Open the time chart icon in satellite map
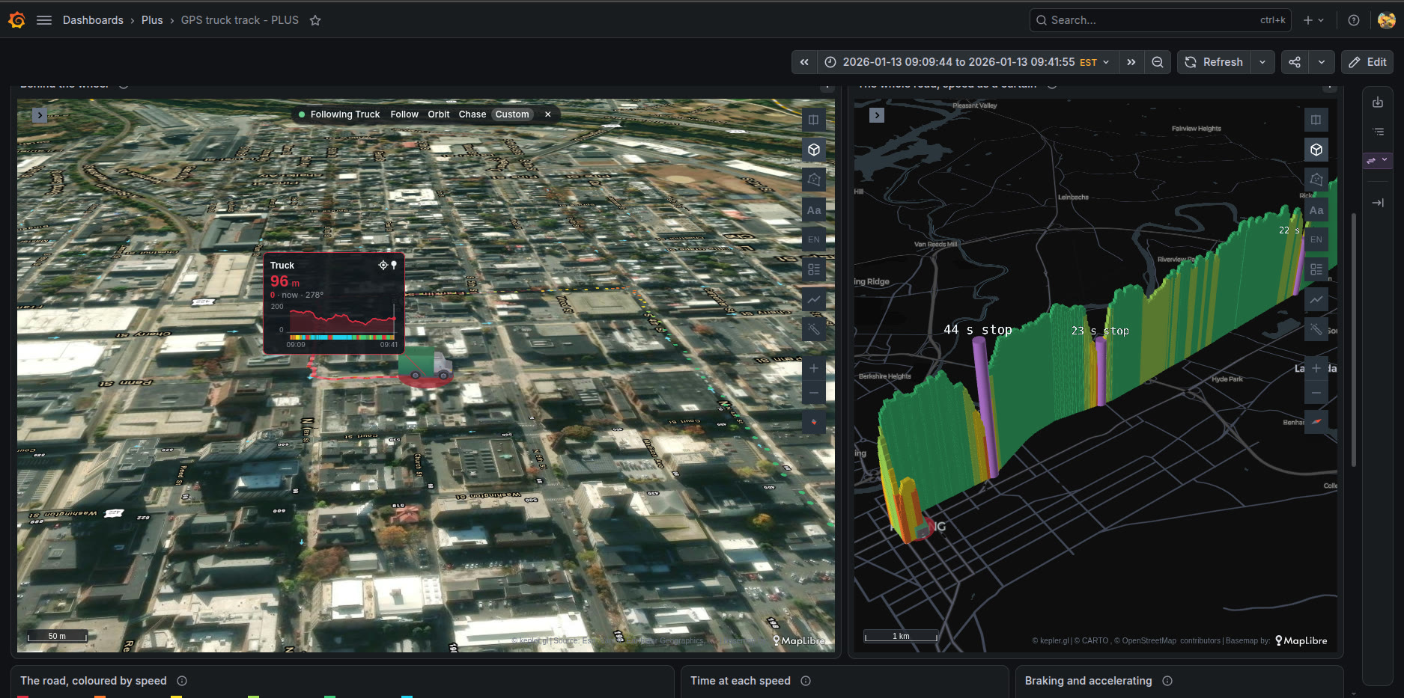 (814, 299)
